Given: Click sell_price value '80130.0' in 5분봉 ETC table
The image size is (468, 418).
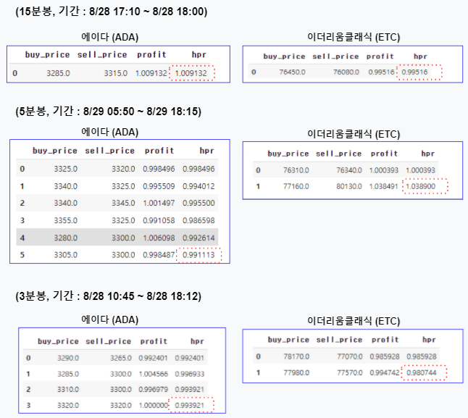Looking at the screenshot, I should (x=349, y=186).
